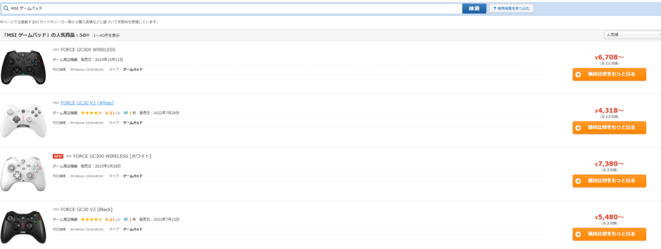Click the review comment icon for GC30 V2 Black
Screen dimensions: 661x249
(126, 219)
